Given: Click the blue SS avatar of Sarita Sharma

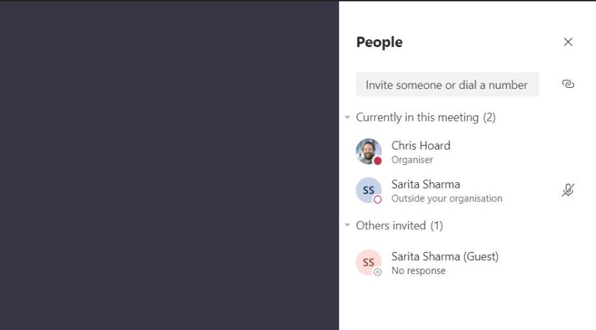Looking at the screenshot, I should 367,189.
